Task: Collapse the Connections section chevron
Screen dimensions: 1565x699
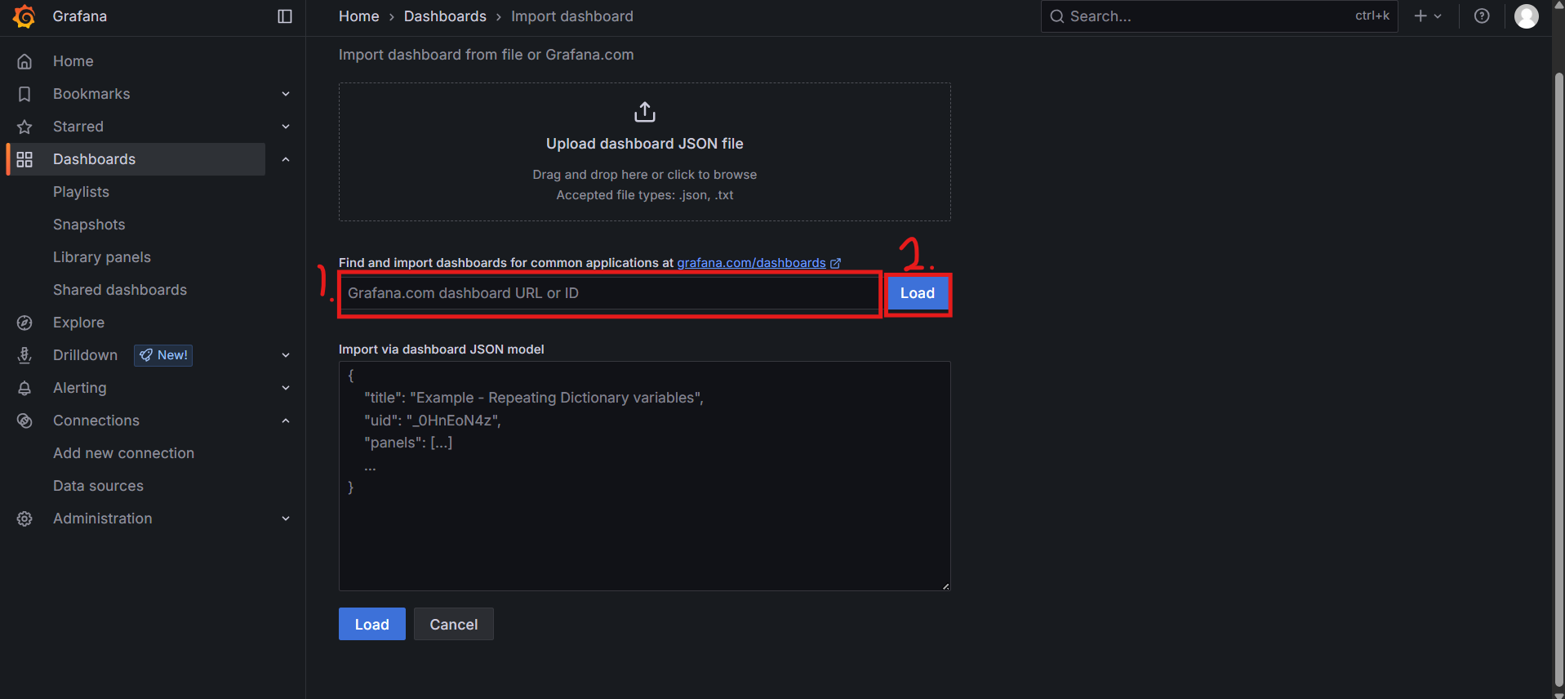Action: click(x=286, y=421)
